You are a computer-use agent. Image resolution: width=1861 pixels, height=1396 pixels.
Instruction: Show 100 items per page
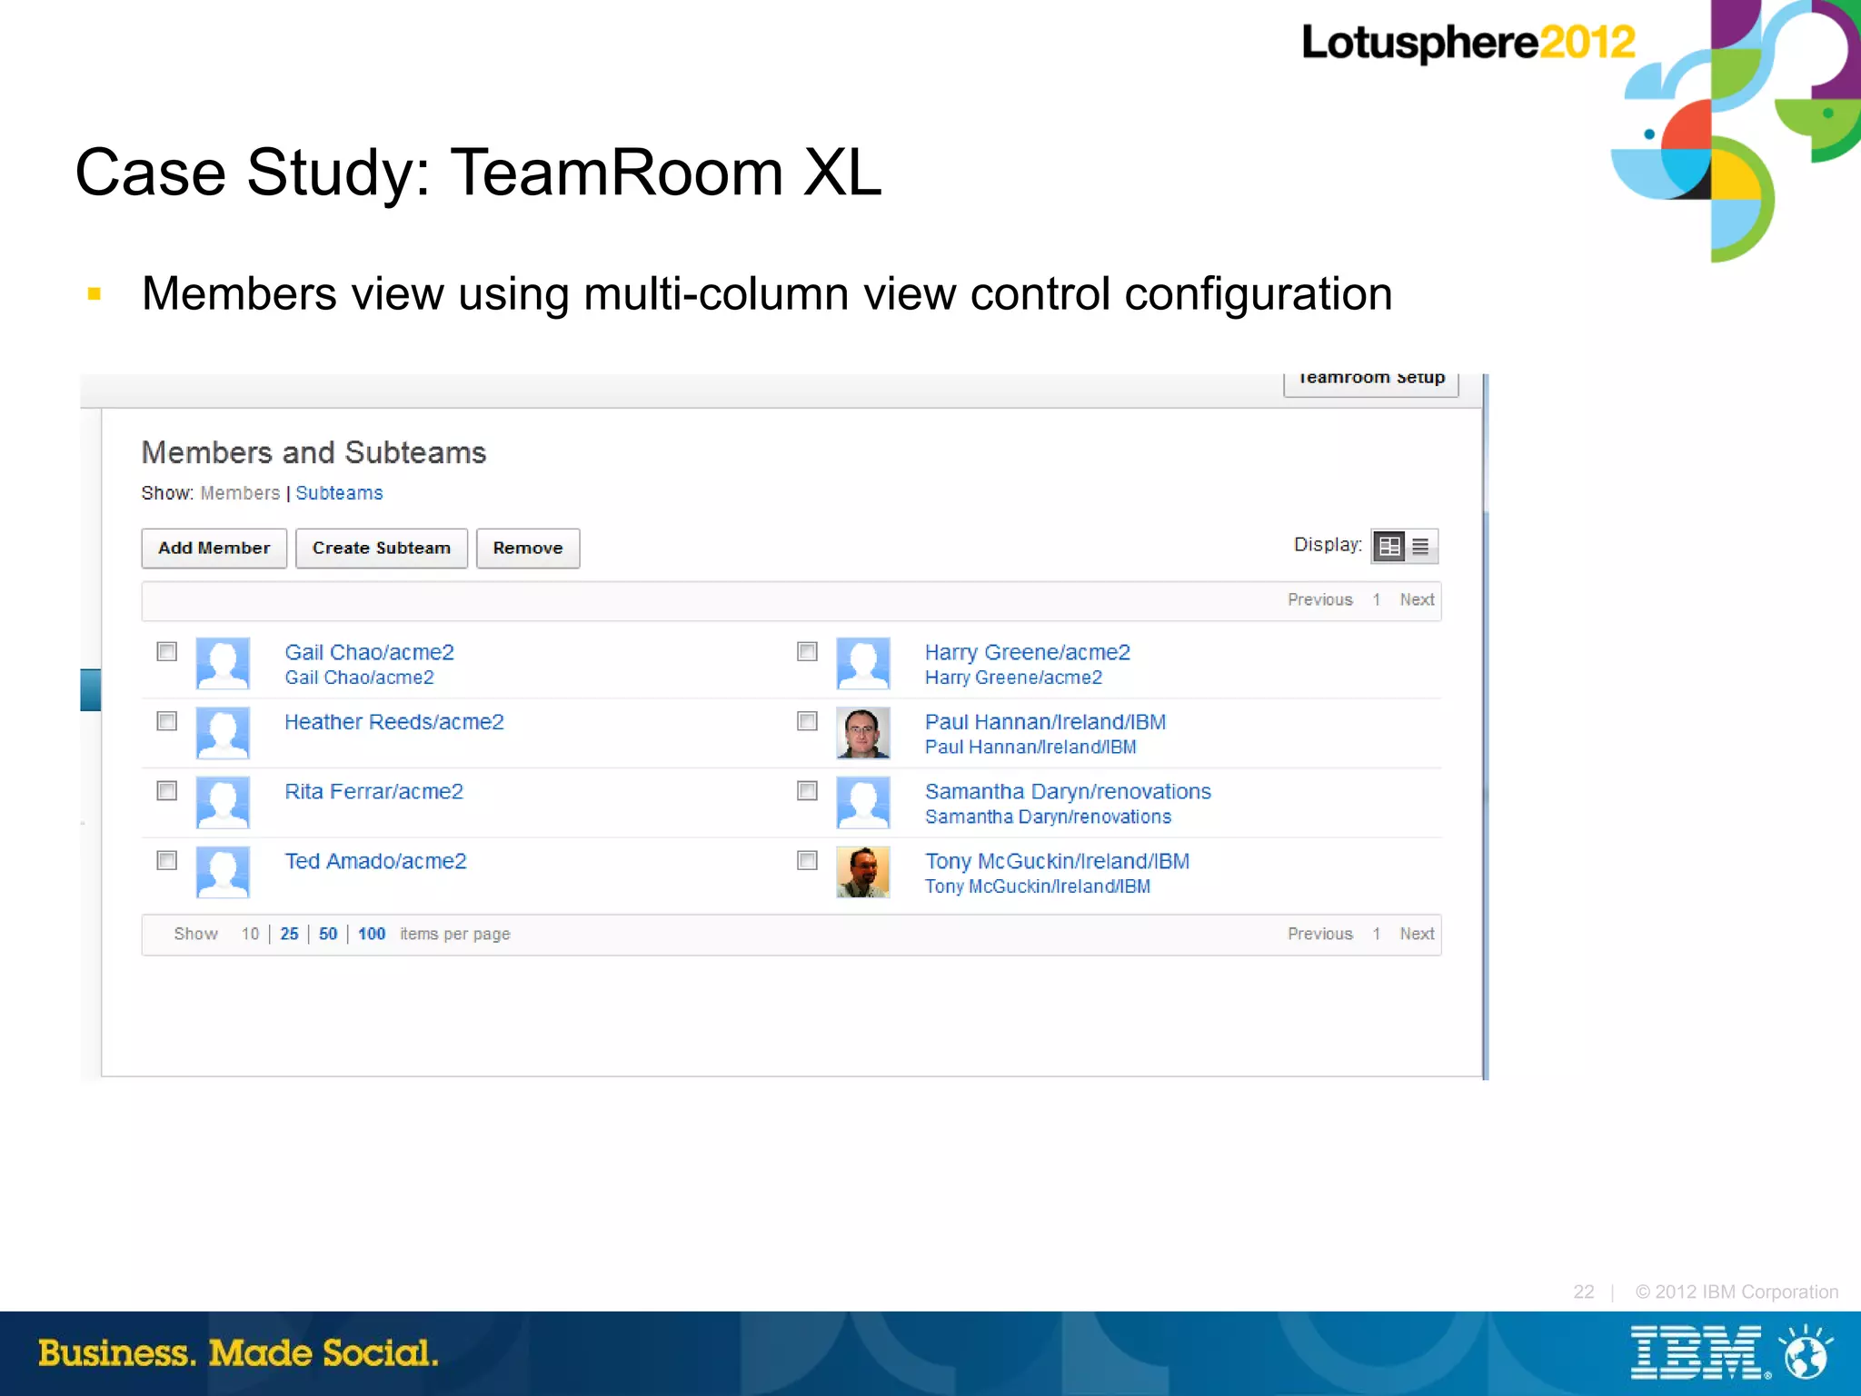tap(372, 934)
